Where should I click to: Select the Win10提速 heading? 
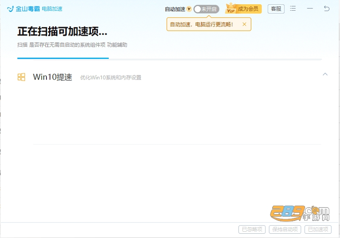pyautogui.click(x=52, y=77)
